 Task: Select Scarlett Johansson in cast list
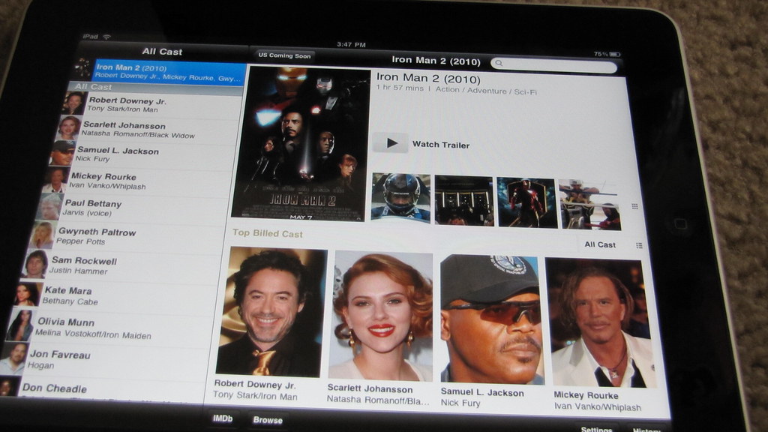click(148, 130)
